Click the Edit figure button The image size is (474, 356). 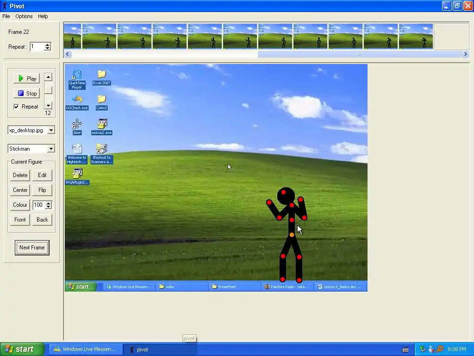pyautogui.click(x=42, y=175)
